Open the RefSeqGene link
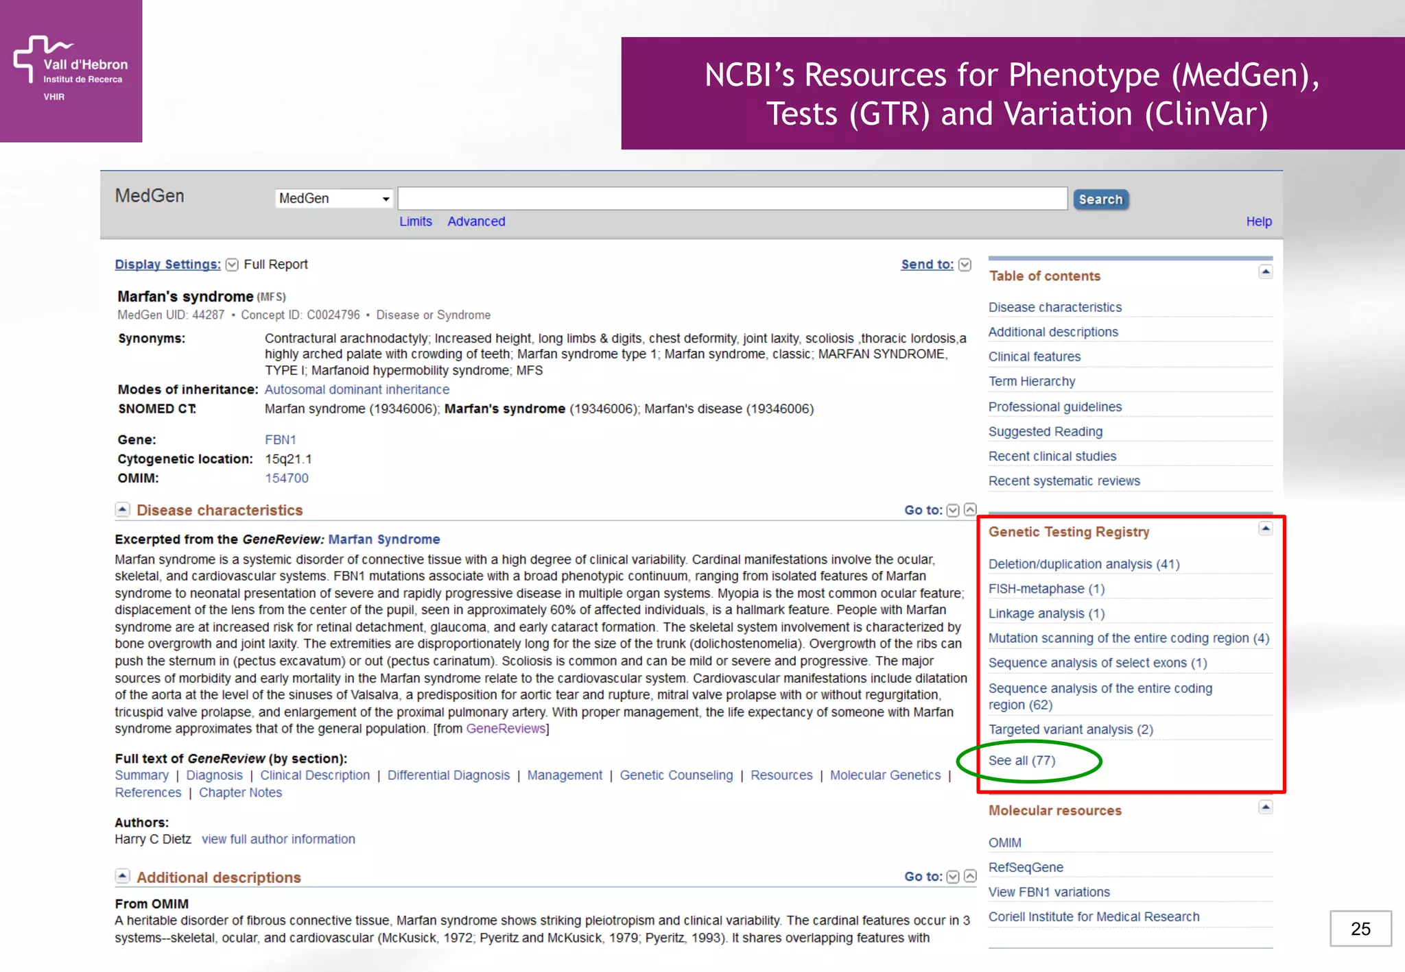Viewport: 1405px width, 972px height. tap(1026, 867)
